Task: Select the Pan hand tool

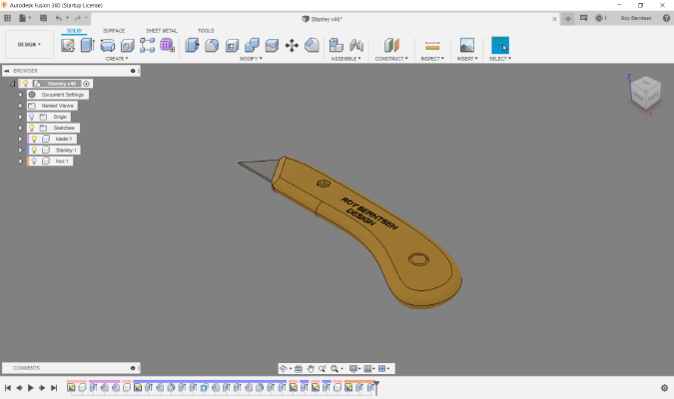Action: coord(311,368)
